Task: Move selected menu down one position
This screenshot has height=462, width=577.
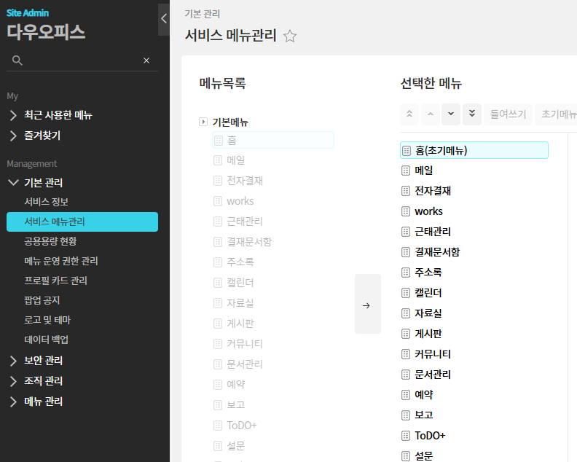Action: click(451, 114)
